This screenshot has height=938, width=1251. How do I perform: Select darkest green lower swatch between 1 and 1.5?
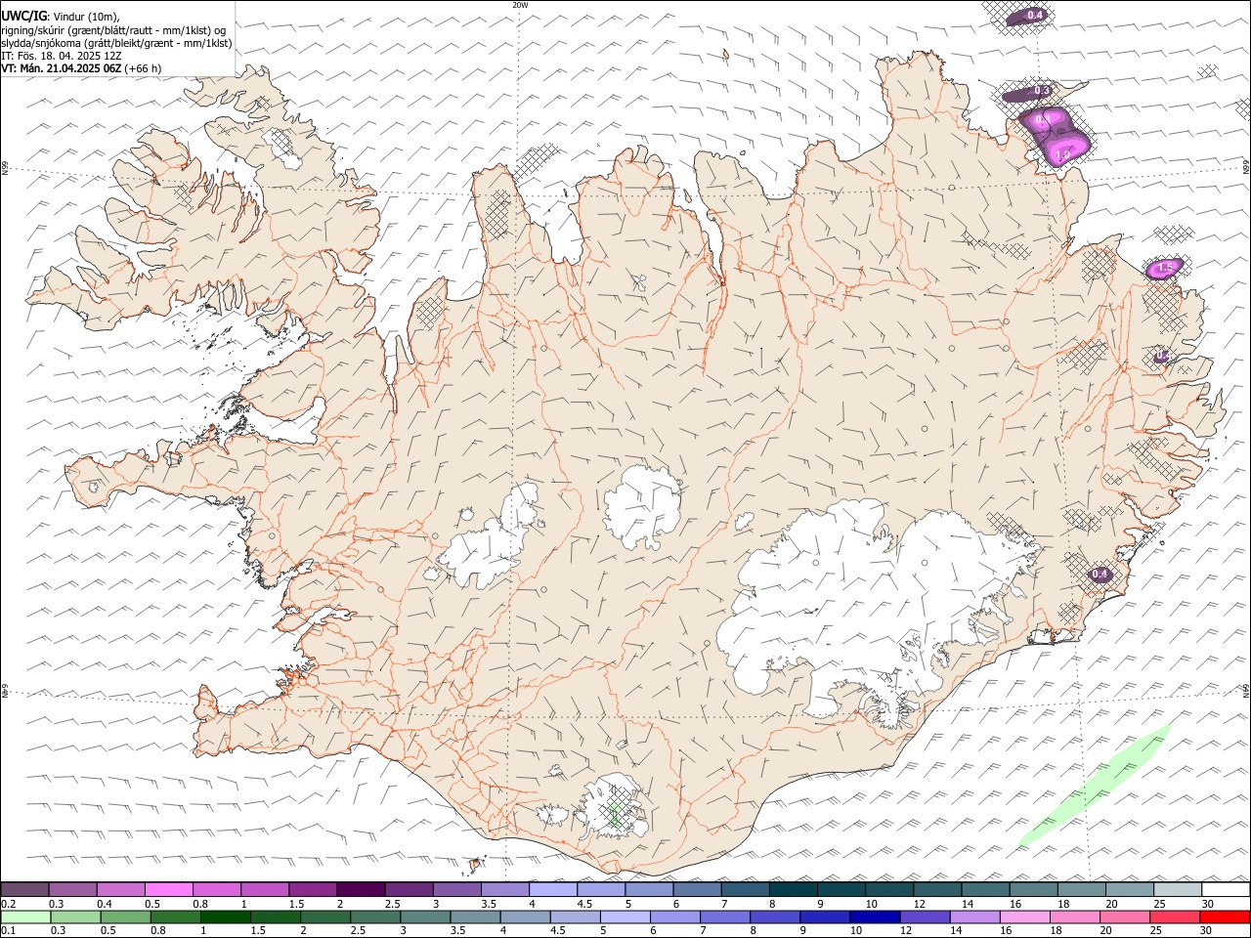tap(226, 917)
